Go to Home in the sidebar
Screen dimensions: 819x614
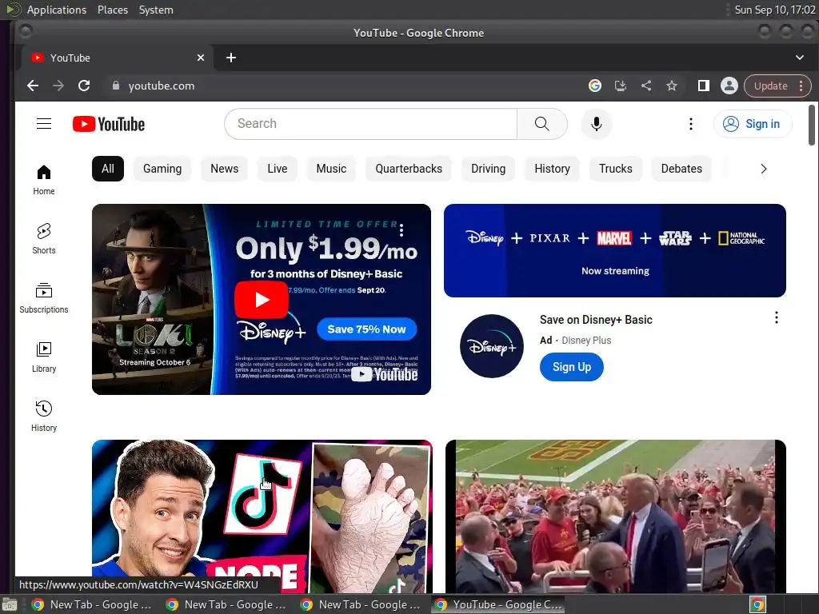(x=44, y=180)
